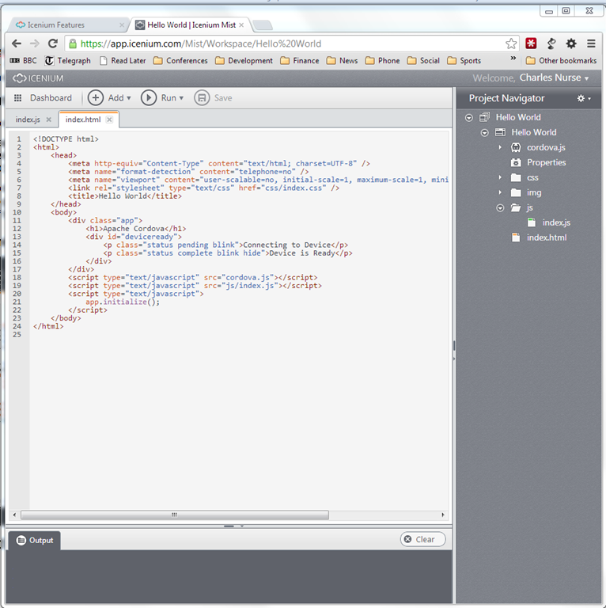Select Properties in the Project Navigator
This screenshot has width=606, height=608.
coord(546,162)
